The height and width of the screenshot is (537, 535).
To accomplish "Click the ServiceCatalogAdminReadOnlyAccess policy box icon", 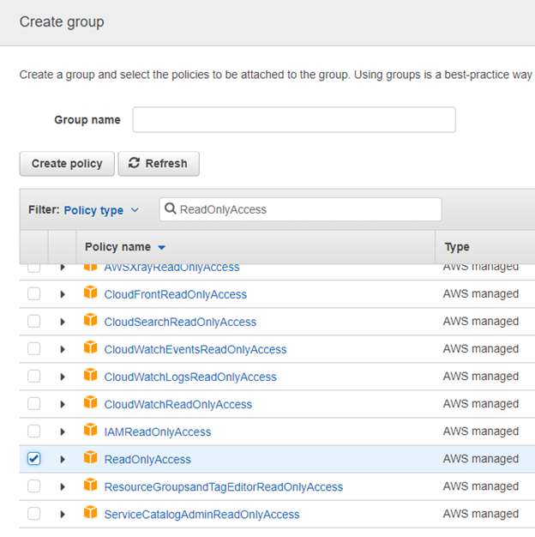I will click(x=90, y=513).
